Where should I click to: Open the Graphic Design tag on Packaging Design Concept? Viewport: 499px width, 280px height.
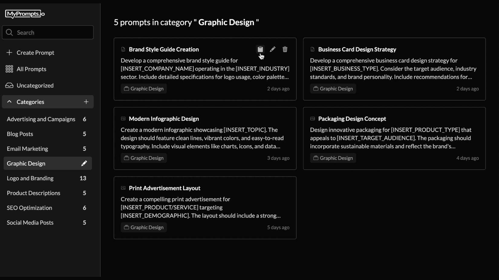[333, 158]
